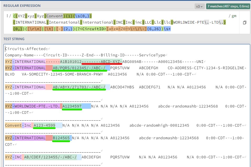This screenshot has height=167, width=251.
Task: Click the A1234597 circuit ID match
Action: point(72,106)
